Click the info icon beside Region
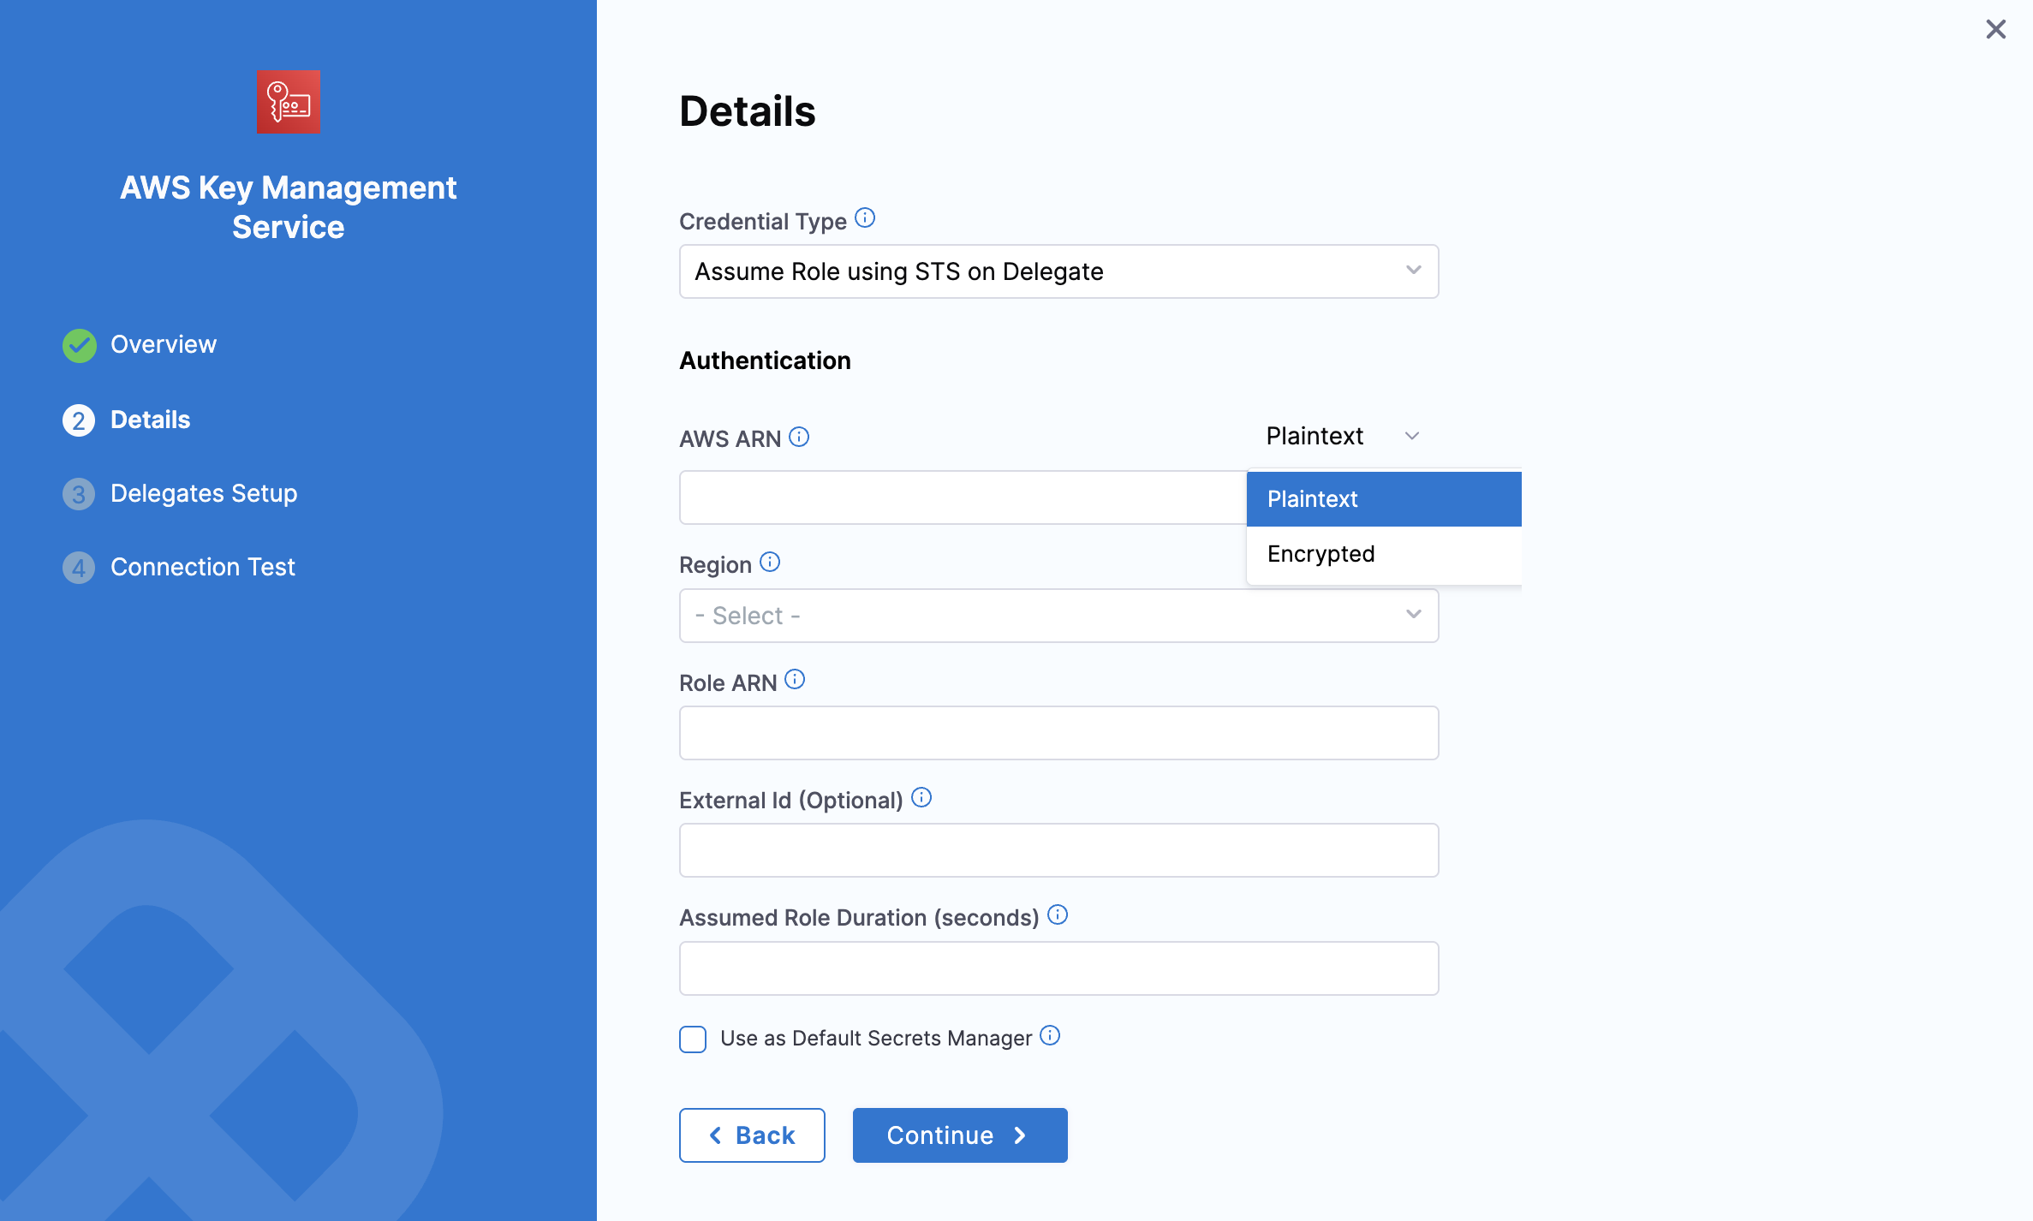Image resolution: width=2033 pixels, height=1221 pixels. (x=770, y=563)
